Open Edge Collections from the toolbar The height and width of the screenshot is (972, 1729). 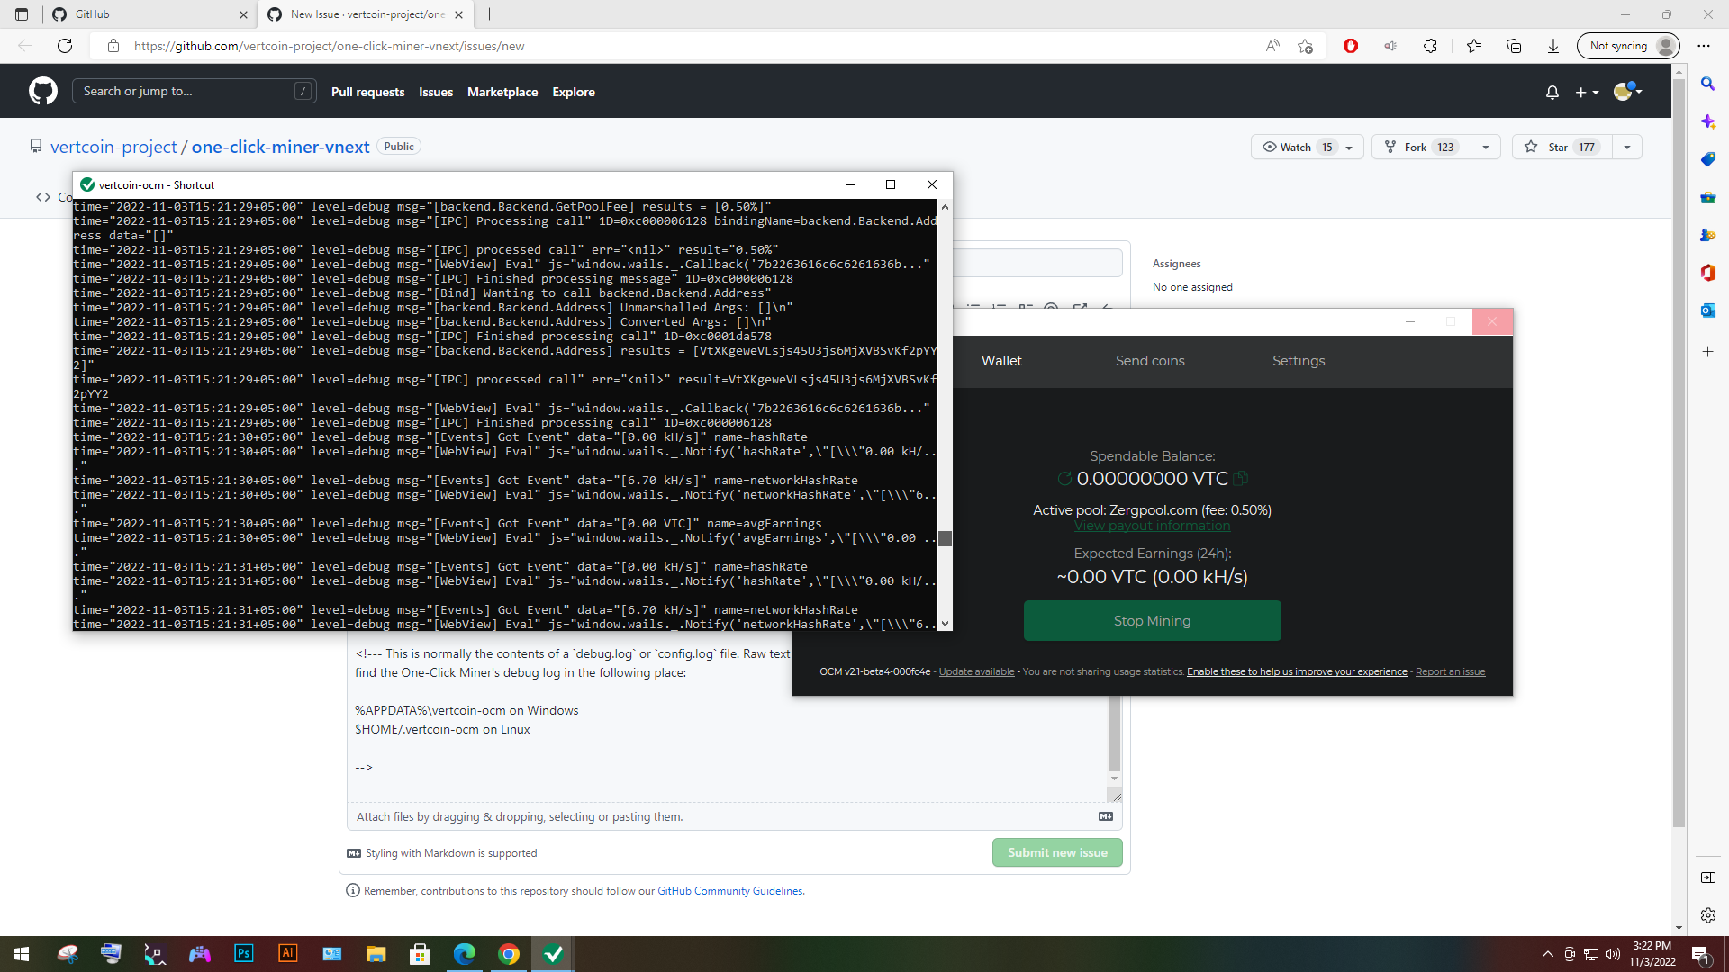coord(1514,46)
